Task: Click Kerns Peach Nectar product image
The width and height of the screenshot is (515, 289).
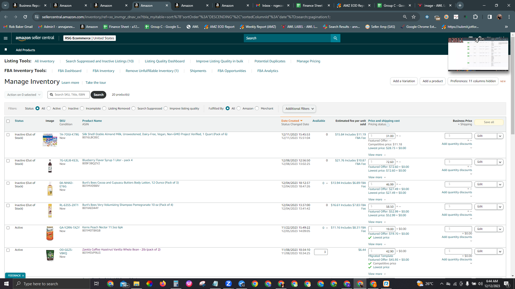Action: 50,233
